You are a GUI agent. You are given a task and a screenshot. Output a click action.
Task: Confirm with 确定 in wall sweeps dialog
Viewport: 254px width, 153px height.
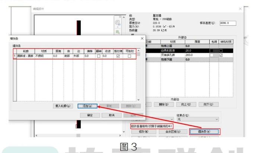pos(90,115)
